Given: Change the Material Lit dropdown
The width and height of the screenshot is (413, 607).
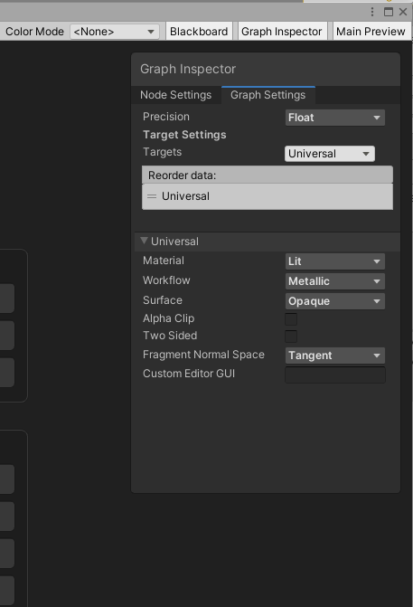Looking at the screenshot, I should click(x=335, y=261).
